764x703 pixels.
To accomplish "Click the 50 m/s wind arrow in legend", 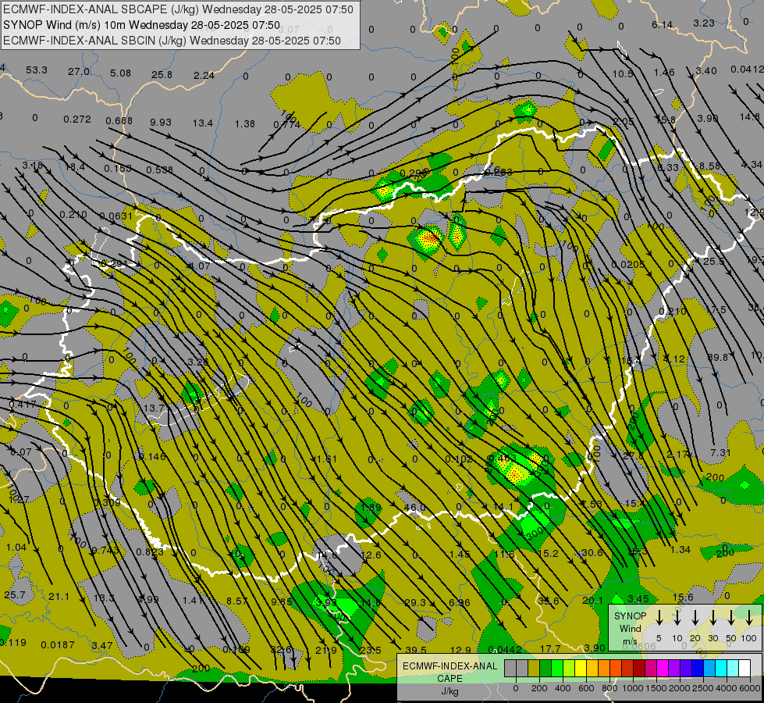I will [731, 618].
